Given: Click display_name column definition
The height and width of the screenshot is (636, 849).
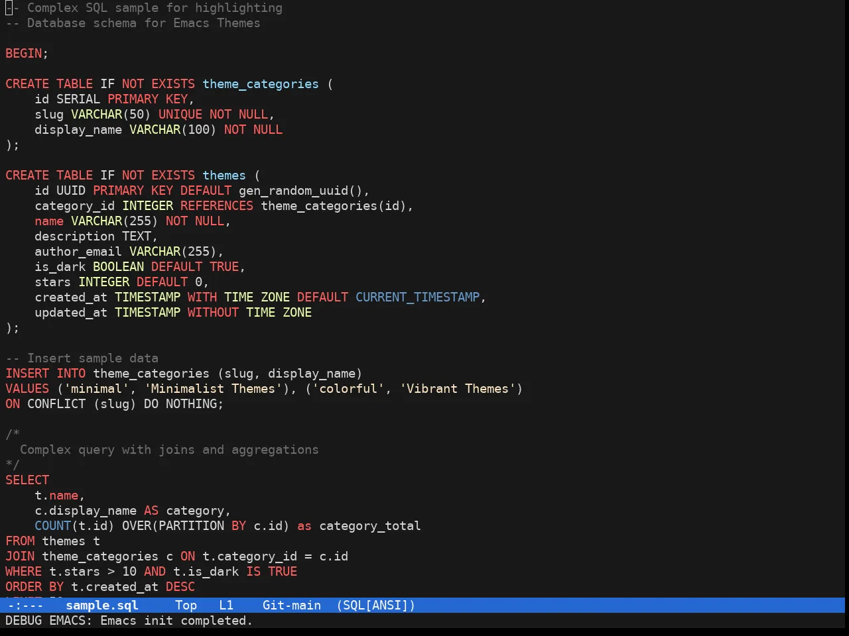Looking at the screenshot, I should (x=159, y=129).
